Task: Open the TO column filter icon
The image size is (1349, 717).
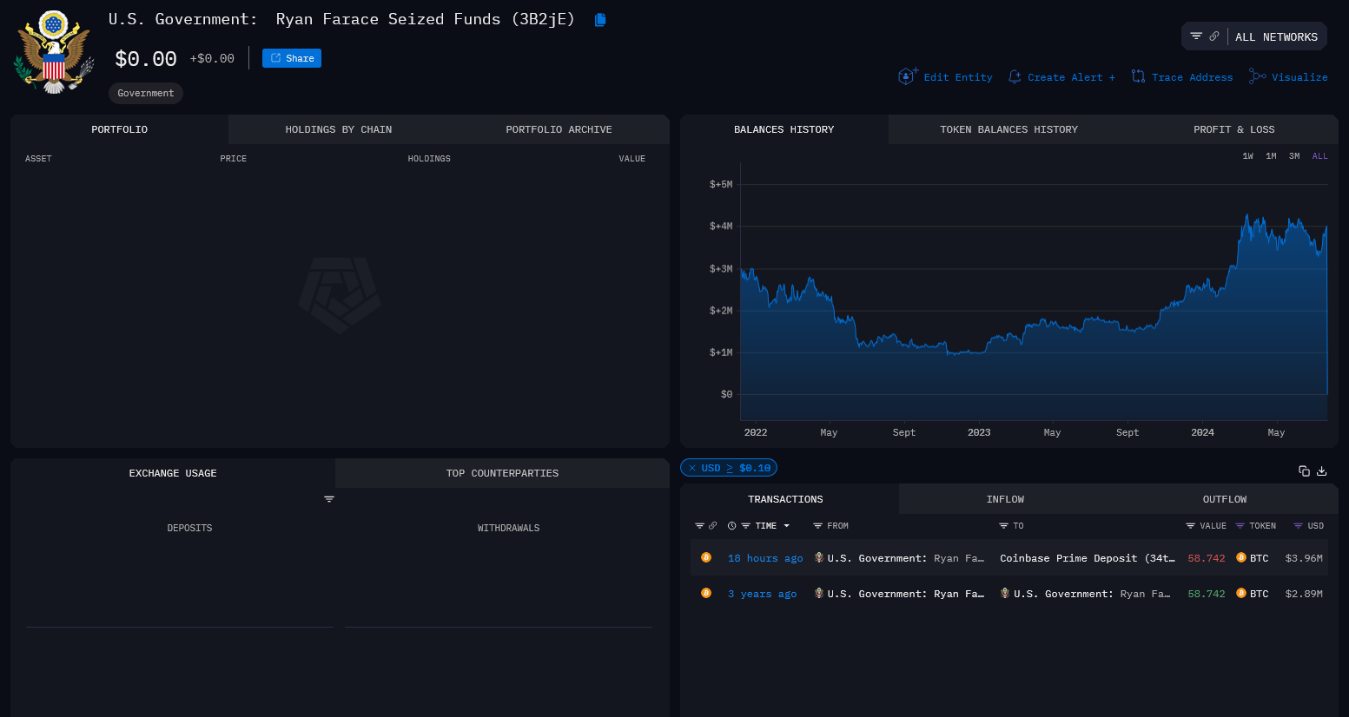Action: point(1003,526)
